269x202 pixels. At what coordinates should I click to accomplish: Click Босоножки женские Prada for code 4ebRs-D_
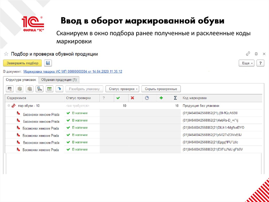[41, 121]
